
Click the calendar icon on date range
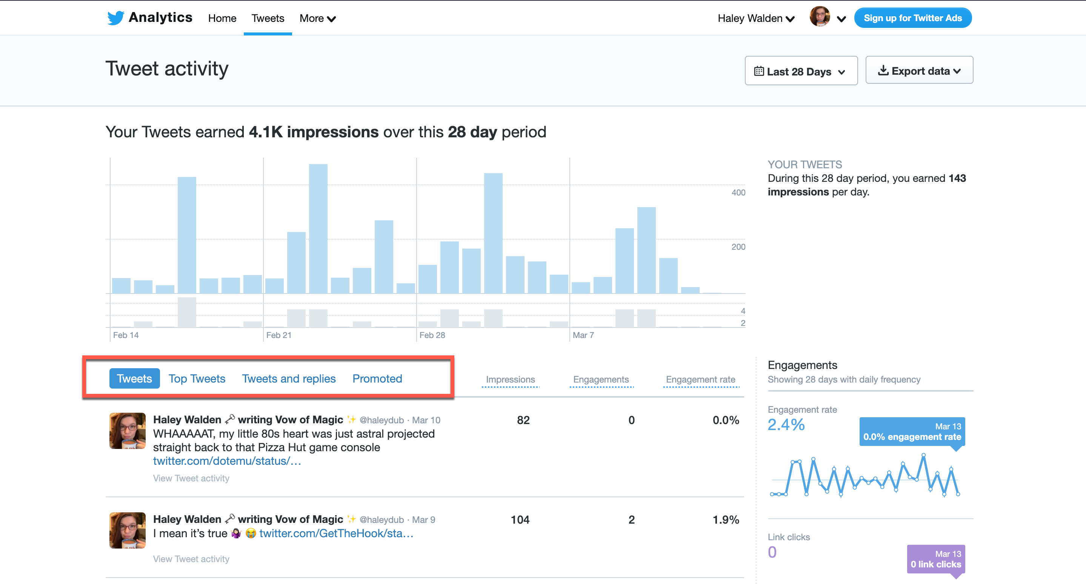click(x=758, y=71)
